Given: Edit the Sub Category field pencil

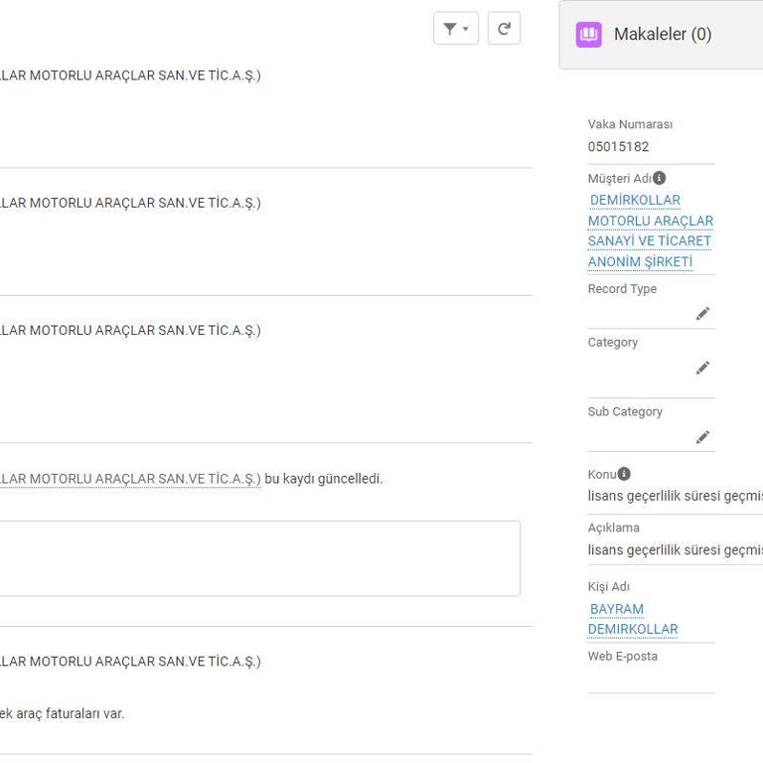Looking at the screenshot, I should point(702,437).
